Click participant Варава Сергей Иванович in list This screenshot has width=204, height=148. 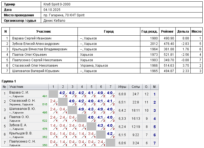coord(32,38)
